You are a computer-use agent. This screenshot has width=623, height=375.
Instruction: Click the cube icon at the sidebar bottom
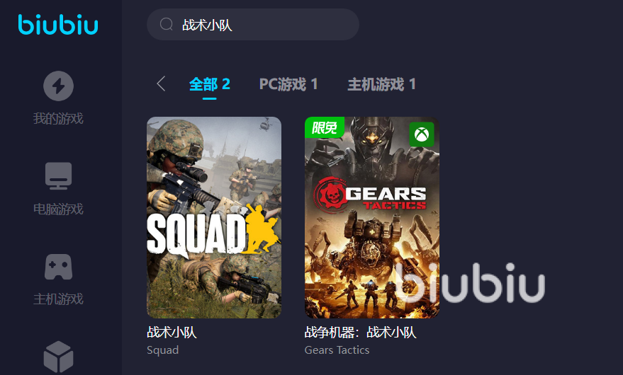pos(58,357)
